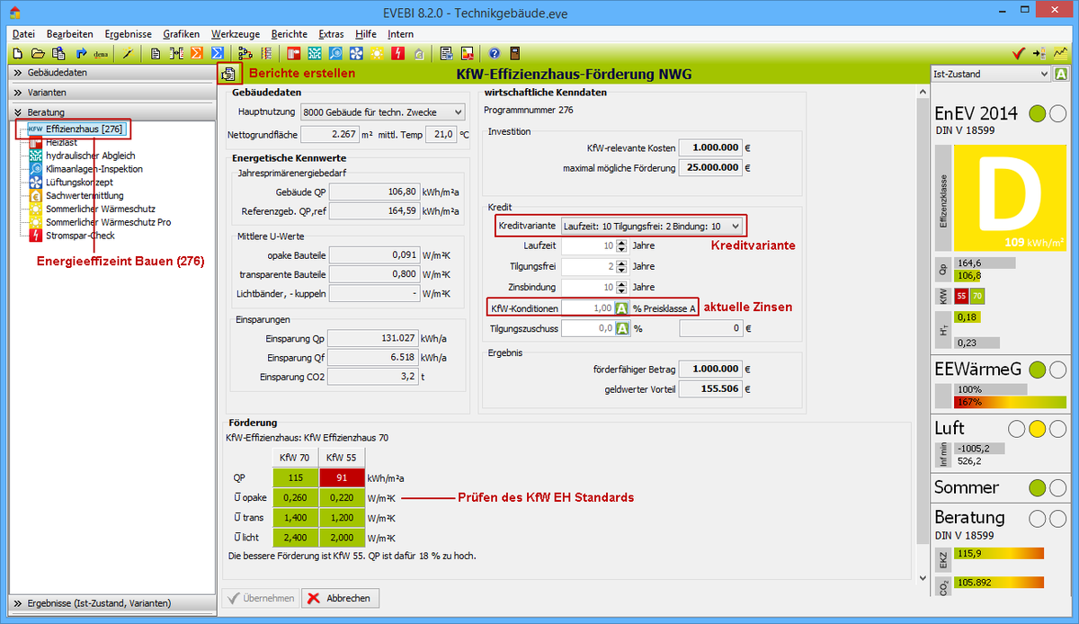Viewport: 1079px width, 624px height.
Task: Click the dena toolbar icon
Action: coord(101,53)
